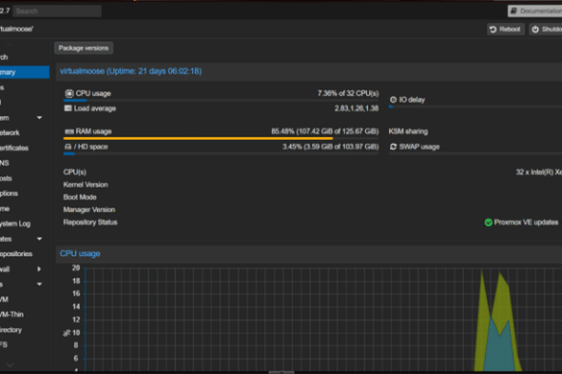
Task: Collapse the System section arrow
Action: pyautogui.click(x=39, y=118)
